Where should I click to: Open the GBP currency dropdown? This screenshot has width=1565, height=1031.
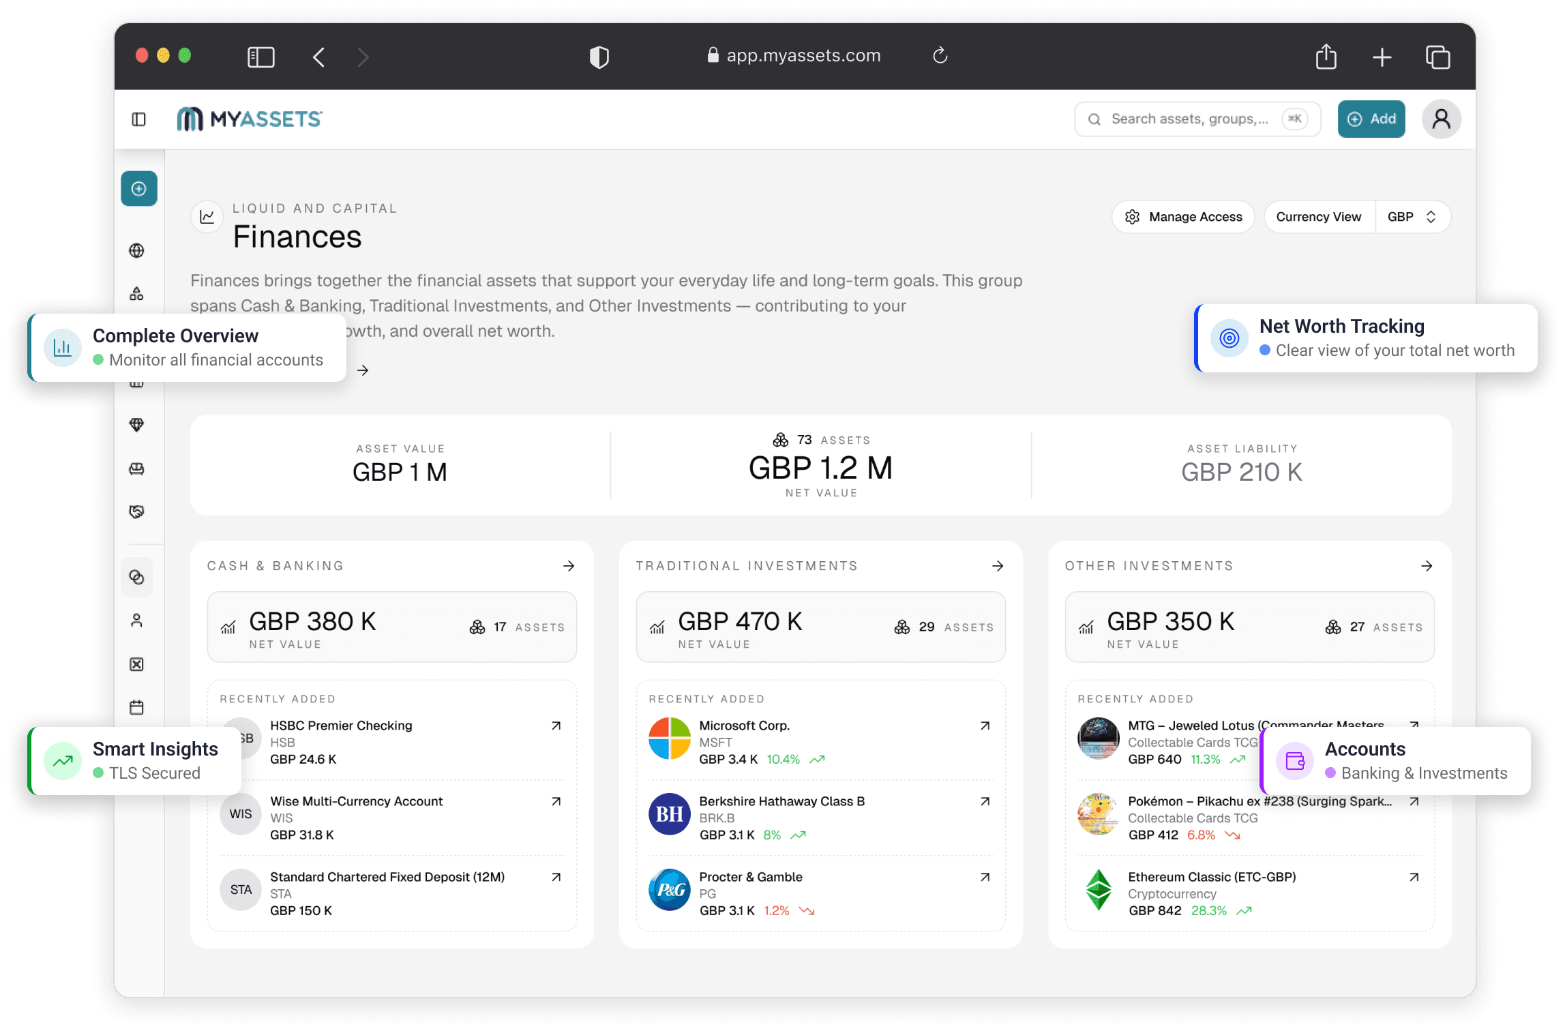(x=1412, y=217)
